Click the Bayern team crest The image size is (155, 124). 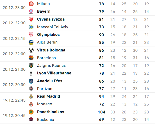[31, 11]
